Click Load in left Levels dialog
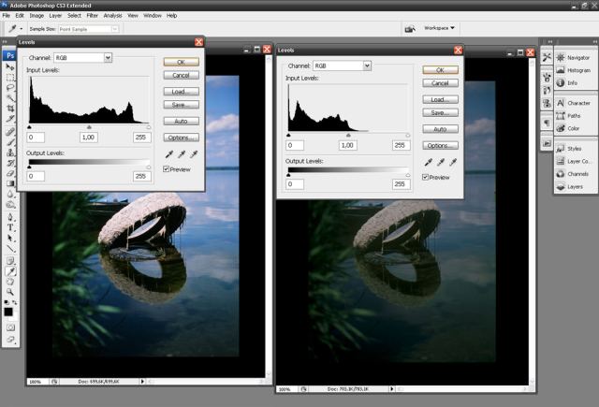This screenshot has height=407, width=599. point(181,92)
